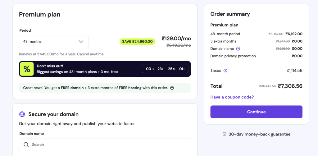Image resolution: width=318 pixels, height=156 pixels.
Task: Click the globe icon beside Secure your domain
Action: (22, 114)
